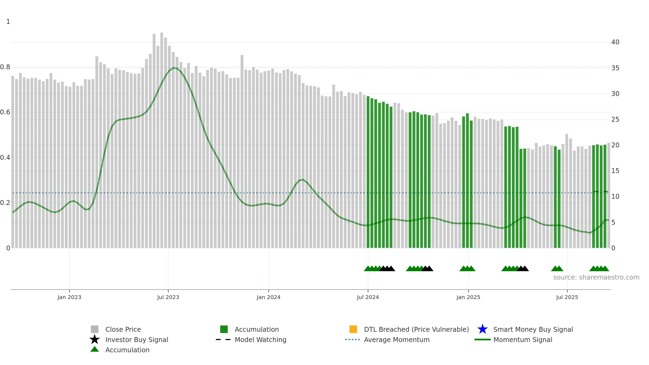Click the green Accumulation square legend icon
Screen dimensions: 649x365
point(224,329)
